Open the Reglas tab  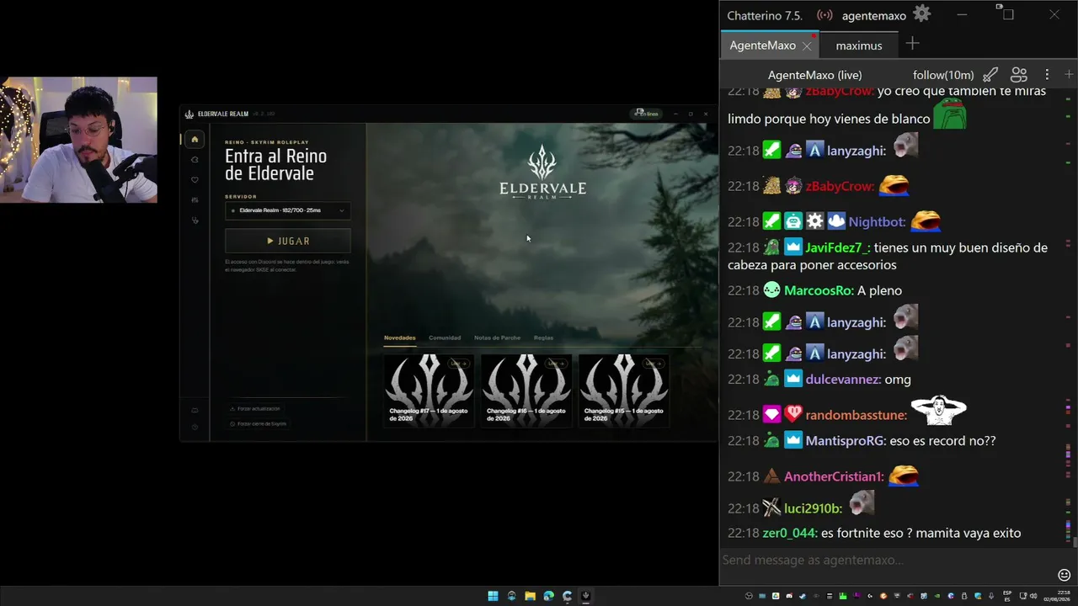(x=543, y=338)
